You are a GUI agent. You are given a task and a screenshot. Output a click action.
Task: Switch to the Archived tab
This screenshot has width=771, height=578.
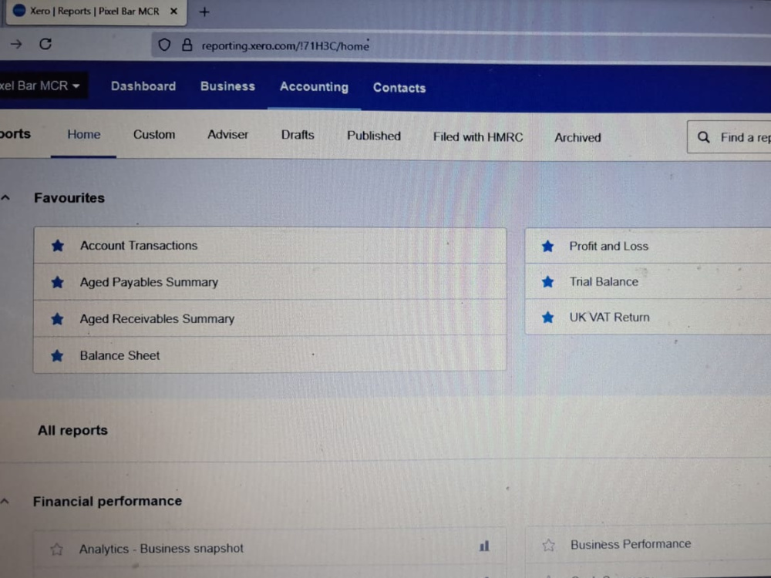(x=577, y=138)
